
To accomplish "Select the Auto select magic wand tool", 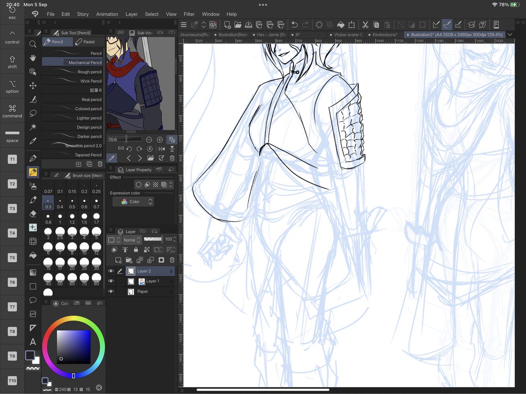I will [33, 127].
